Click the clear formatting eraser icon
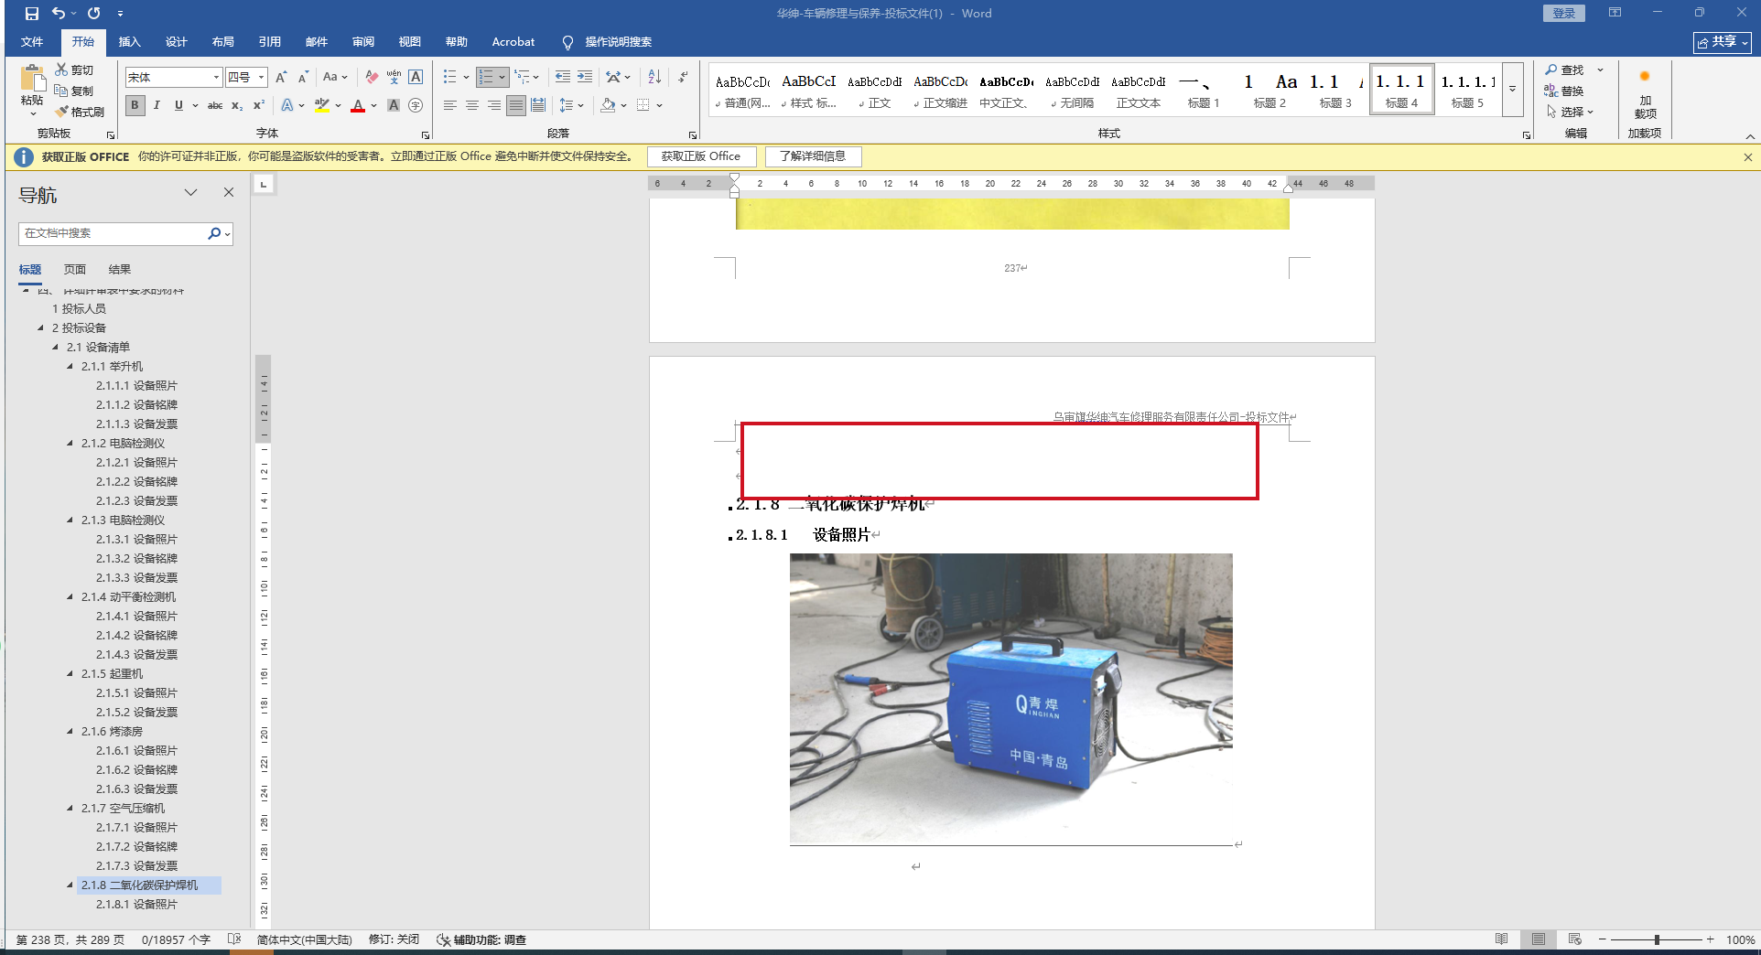The width and height of the screenshot is (1761, 955). [x=372, y=77]
